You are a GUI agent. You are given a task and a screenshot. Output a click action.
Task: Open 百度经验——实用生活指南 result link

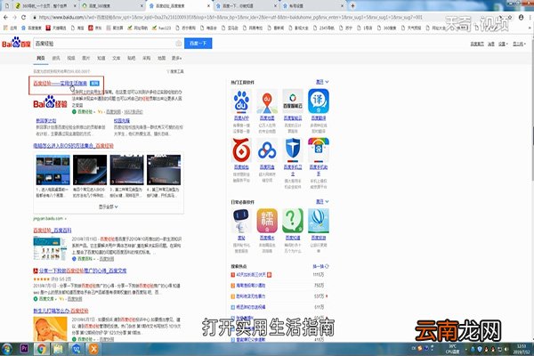click(61, 83)
